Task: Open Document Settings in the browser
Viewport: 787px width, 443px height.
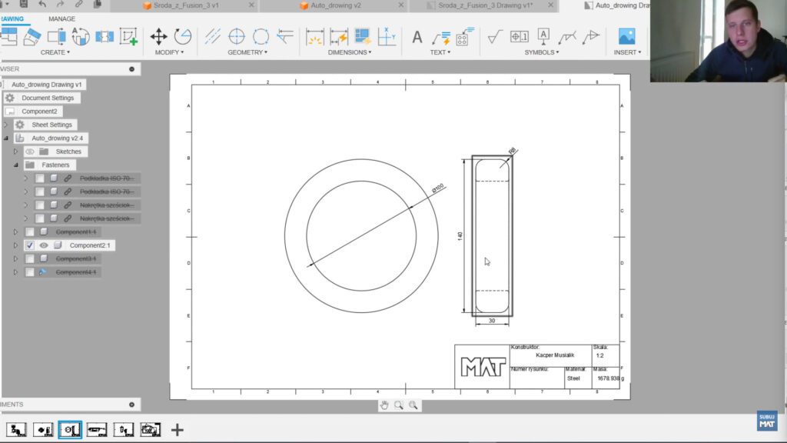Action: coord(48,98)
